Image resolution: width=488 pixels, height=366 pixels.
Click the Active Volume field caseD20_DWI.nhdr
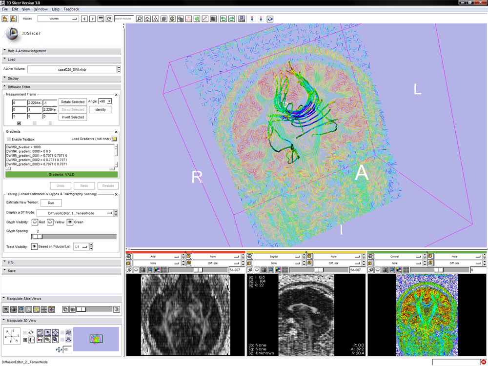coord(72,69)
